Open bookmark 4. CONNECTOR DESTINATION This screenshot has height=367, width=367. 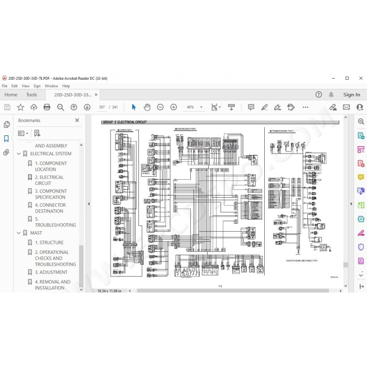click(x=50, y=208)
